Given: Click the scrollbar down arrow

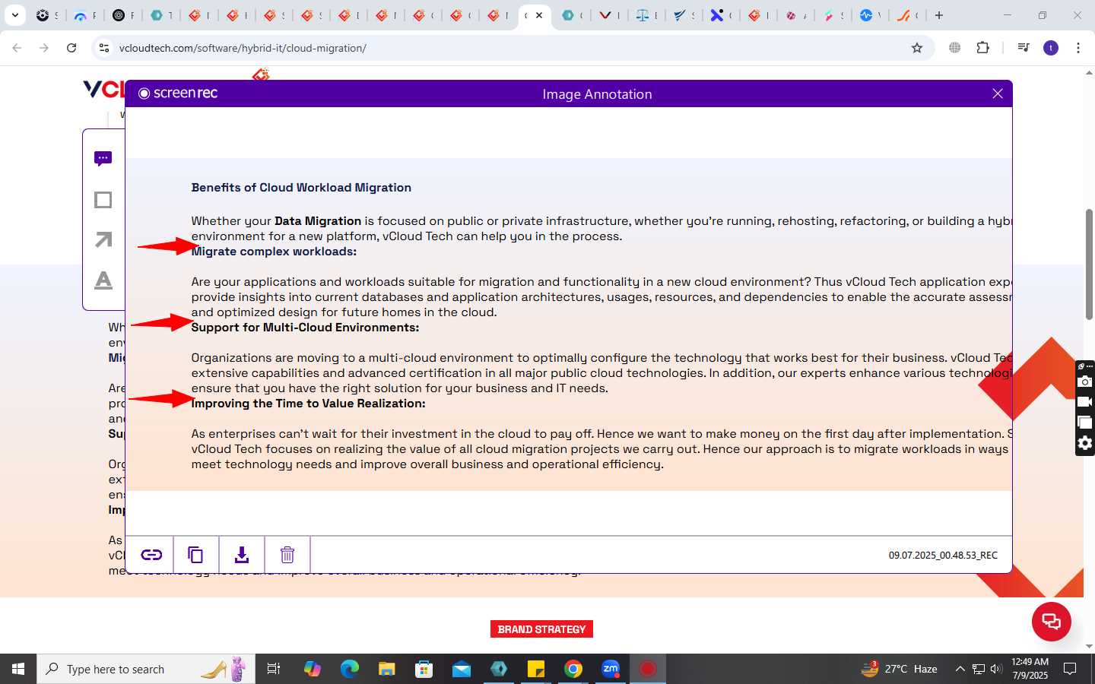Looking at the screenshot, I should 1089,646.
